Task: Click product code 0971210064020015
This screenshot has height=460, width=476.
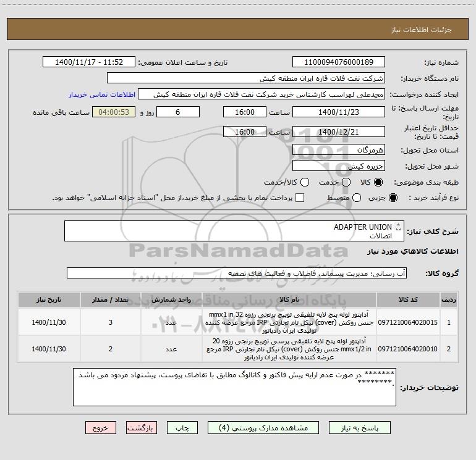Action: (x=408, y=322)
